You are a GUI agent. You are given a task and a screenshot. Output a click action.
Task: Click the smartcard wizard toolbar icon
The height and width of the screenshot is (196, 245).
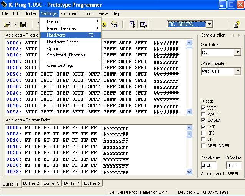click(114, 24)
